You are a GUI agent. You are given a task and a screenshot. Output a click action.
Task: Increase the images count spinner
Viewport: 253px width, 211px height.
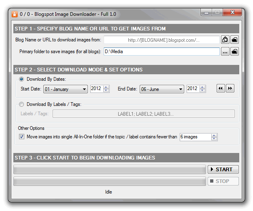(214, 136)
